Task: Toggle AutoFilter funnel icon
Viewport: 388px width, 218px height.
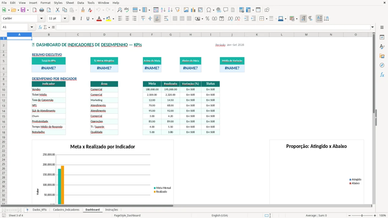Action: coord(177,10)
